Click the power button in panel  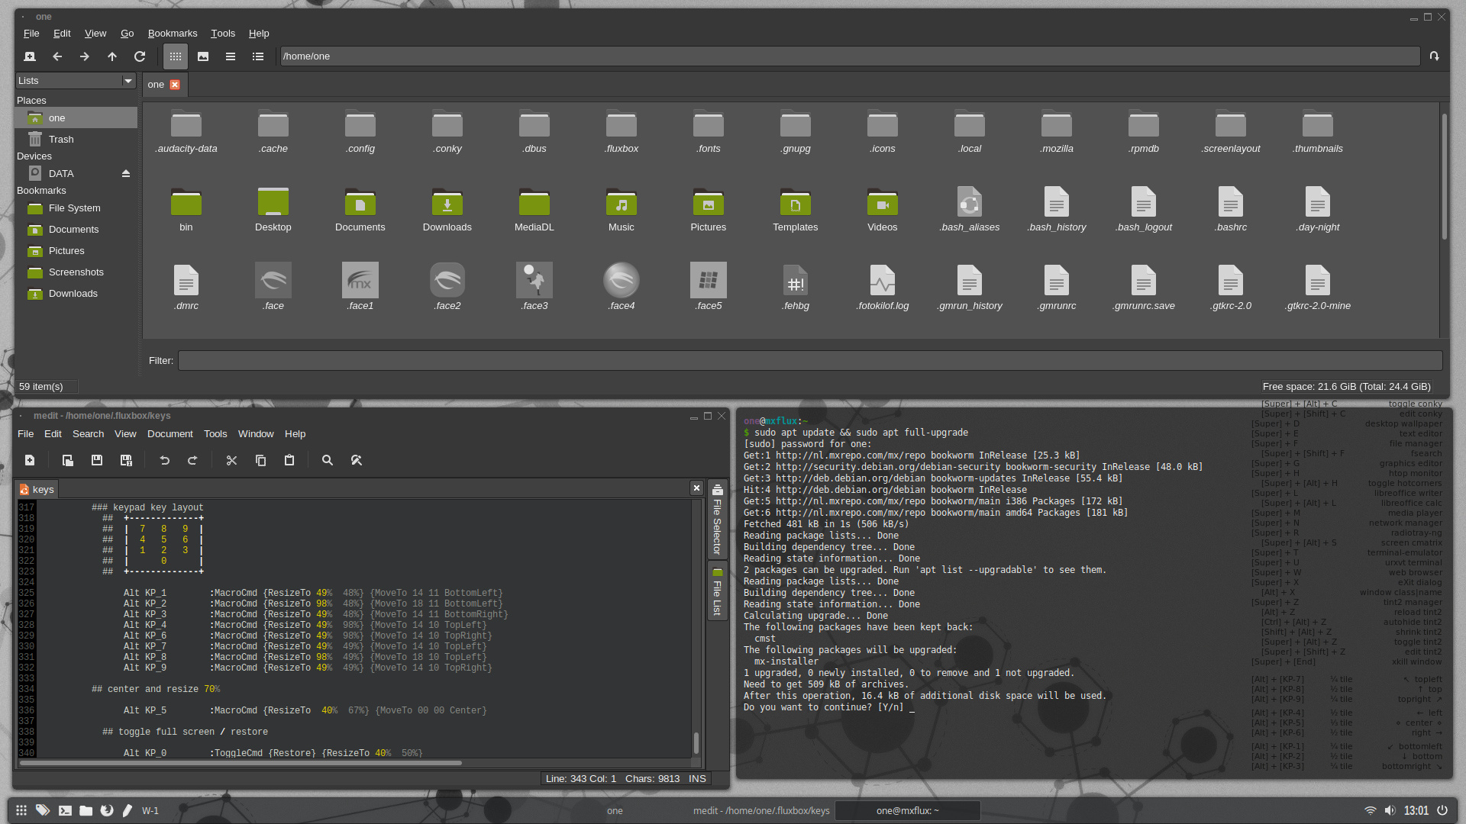click(1442, 811)
